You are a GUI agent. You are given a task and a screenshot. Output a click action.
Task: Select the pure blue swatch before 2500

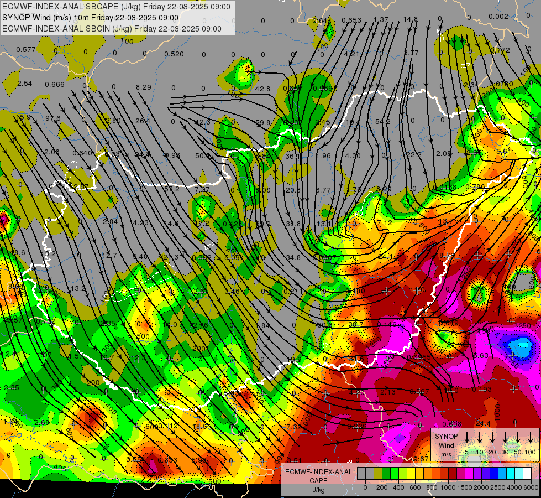pyautogui.click(x=493, y=474)
